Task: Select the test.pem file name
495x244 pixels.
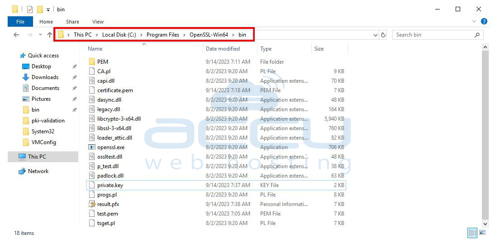Action: click(108, 213)
